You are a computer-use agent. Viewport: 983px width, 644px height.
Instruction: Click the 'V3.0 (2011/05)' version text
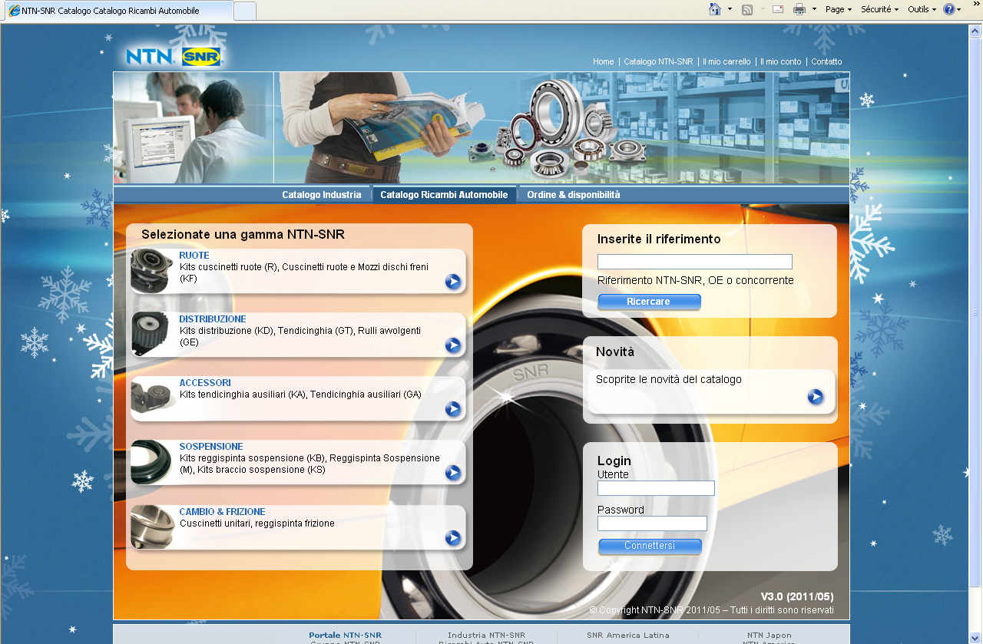(797, 596)
